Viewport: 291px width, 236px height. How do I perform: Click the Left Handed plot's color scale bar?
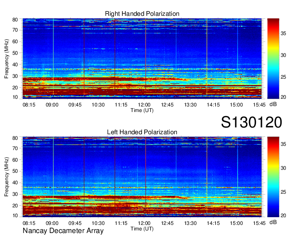pos(273,177)
